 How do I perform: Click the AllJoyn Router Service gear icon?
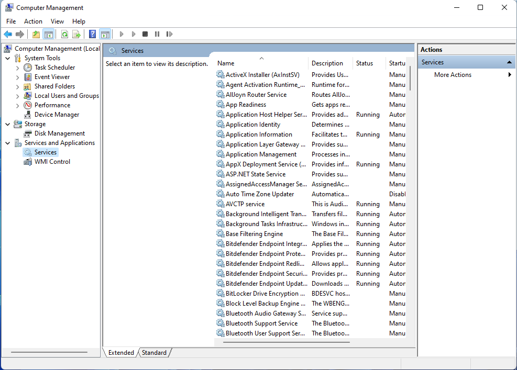(x=220, y=95)
